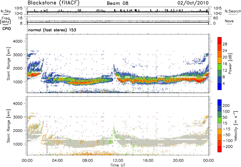Screen dimensions: 241x167
Task: Click the "Time UT" axis title
Action: click(118, 165)
